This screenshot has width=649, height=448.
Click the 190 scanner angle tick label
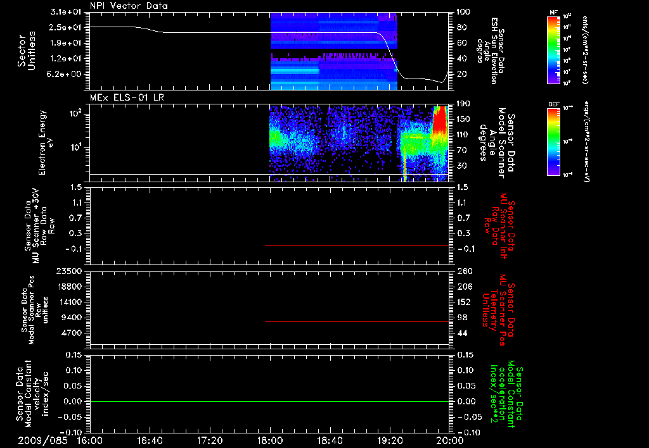click(463, 104)
